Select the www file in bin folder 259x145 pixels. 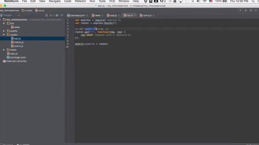[15, 27]
